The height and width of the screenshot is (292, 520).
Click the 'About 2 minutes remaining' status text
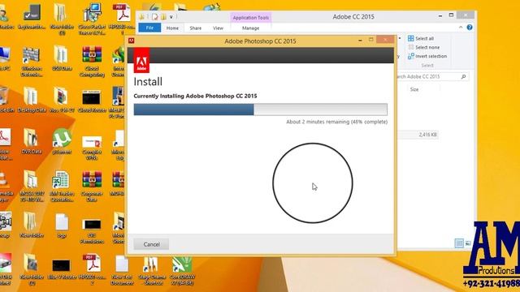(336, 122)
